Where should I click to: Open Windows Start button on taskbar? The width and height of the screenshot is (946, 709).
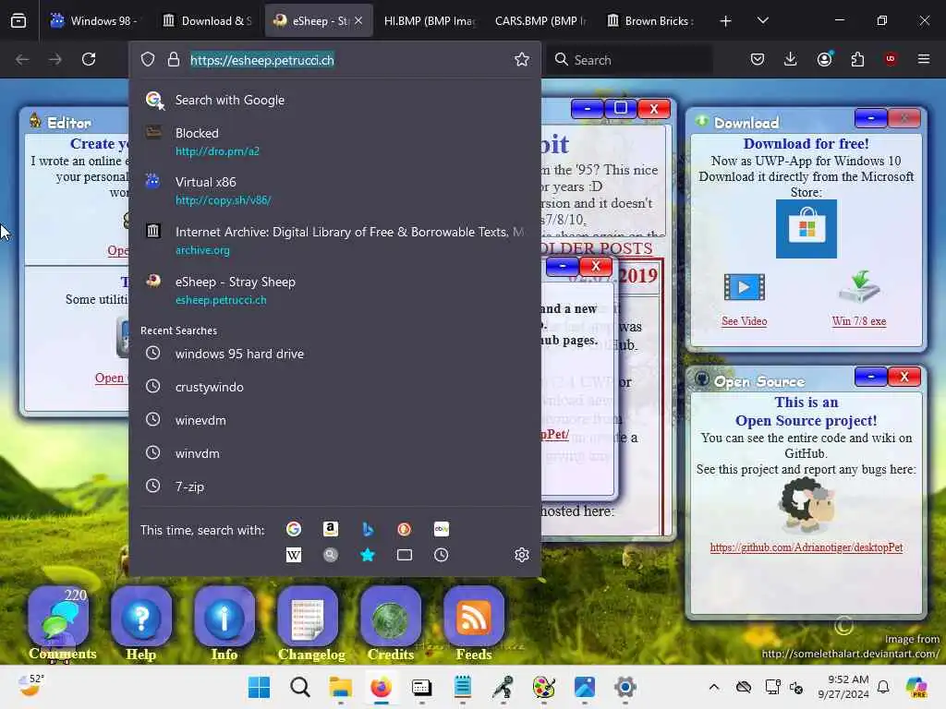pyautogui.click(x=260, y=687)
